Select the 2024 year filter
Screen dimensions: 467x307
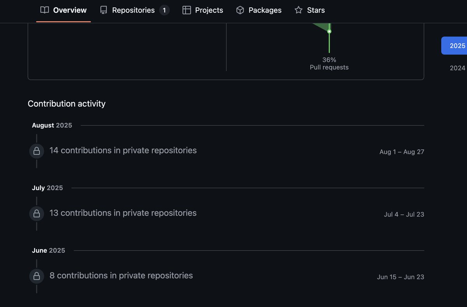(x=457, y=68)
